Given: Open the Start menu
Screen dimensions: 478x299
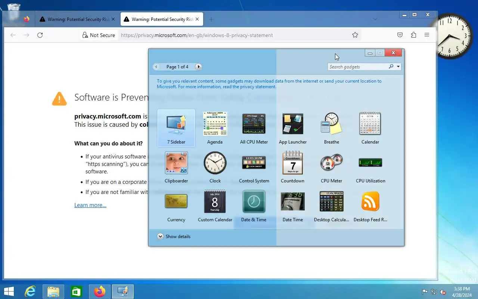Looking at the screenshot, I should (9, 291).
